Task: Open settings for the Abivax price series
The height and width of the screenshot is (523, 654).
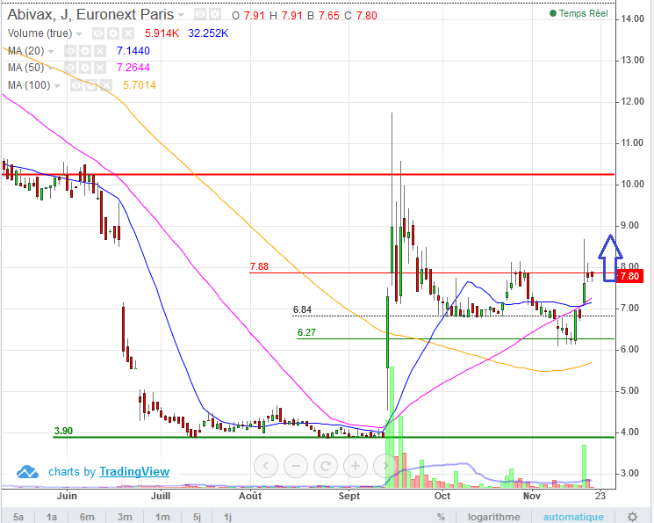Action: pos(215,15)
